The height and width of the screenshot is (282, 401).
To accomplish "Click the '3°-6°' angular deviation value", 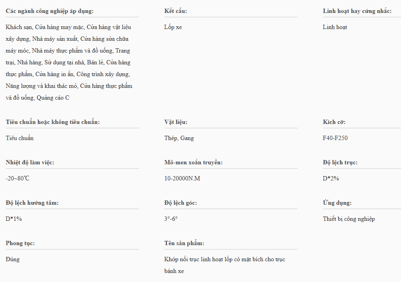I will pos(171,219).
